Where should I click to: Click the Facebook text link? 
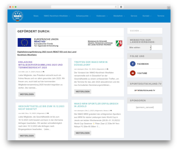[143, 64]
